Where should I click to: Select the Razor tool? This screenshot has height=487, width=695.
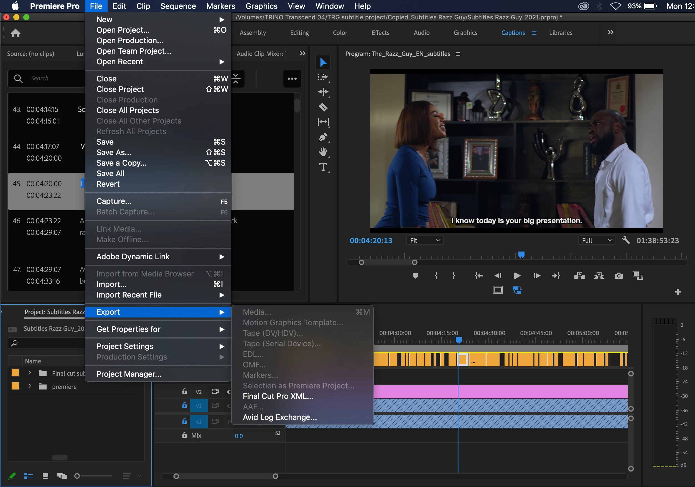[x=323, y=107]
